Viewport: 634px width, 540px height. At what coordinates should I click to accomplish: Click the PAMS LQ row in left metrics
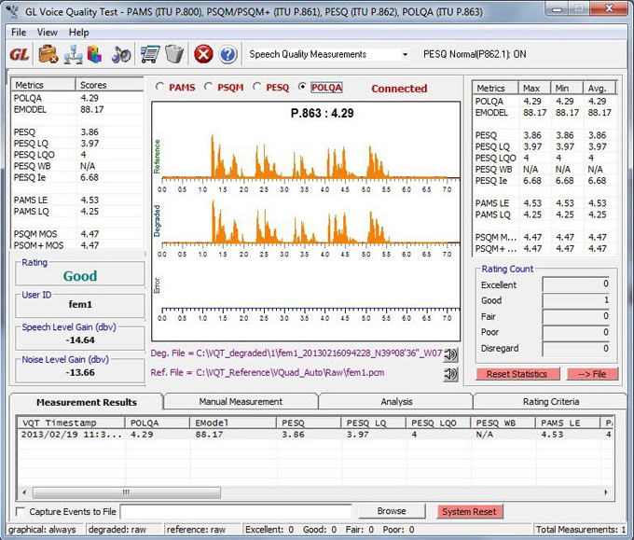click(x=77, y=212)
